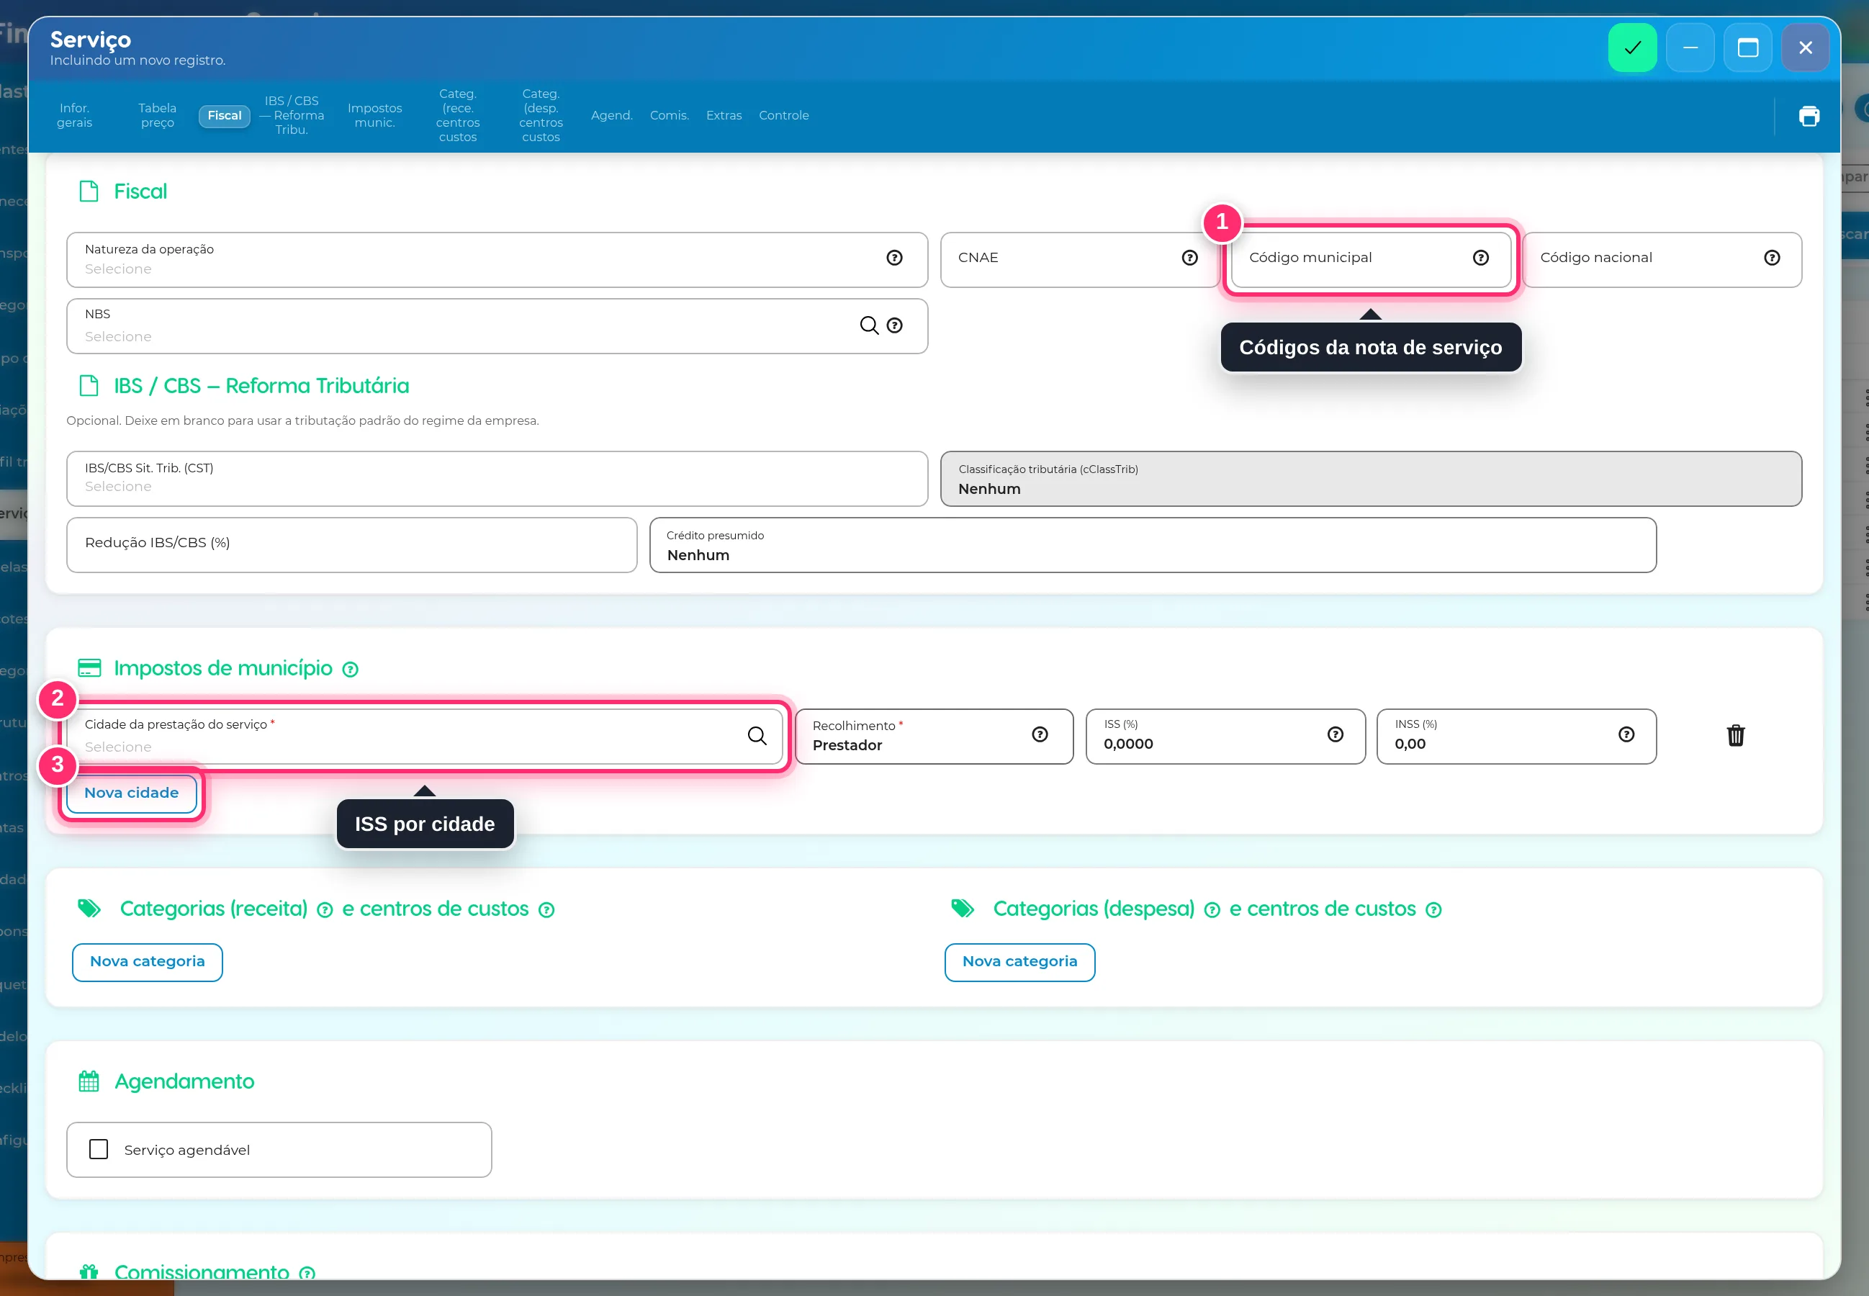Click help icon in Código nacional field
The image size is (1869, 1296).
[x=1772, y=258]
